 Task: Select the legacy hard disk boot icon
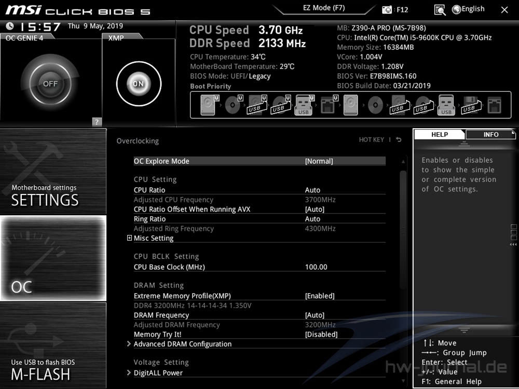coord(350,105)
